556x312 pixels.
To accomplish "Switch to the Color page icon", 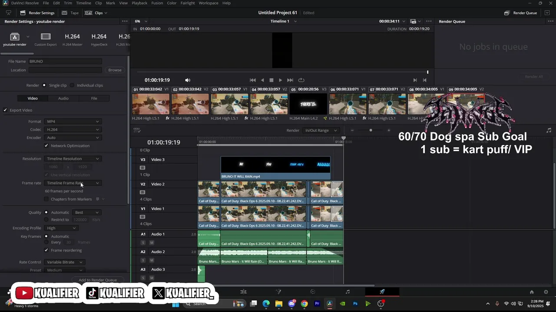I will coord(313,292).
